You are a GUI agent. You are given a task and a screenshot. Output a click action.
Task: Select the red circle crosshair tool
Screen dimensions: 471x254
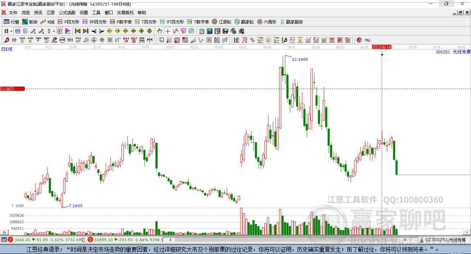94,40
